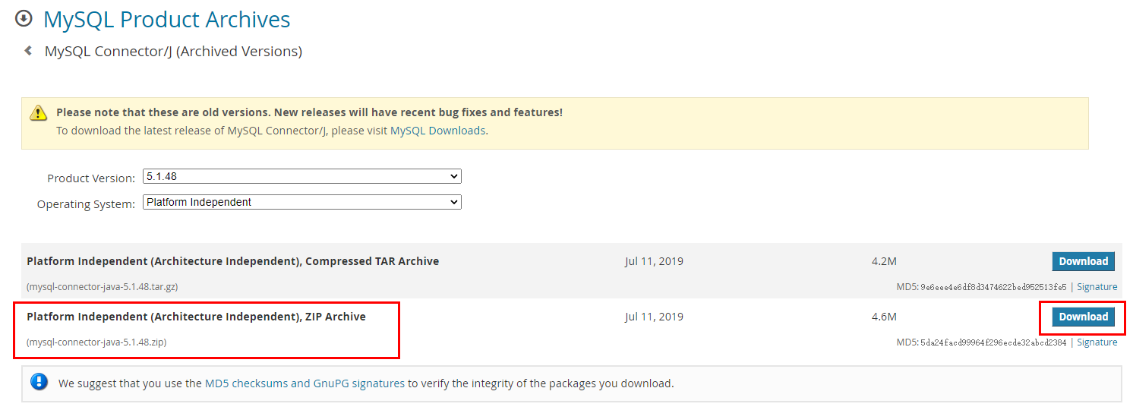The height and width of the screenshot is (407, 1133).
Task: Click the arrow on Product Version 5.1.48 selector
Action: point(454,176)
